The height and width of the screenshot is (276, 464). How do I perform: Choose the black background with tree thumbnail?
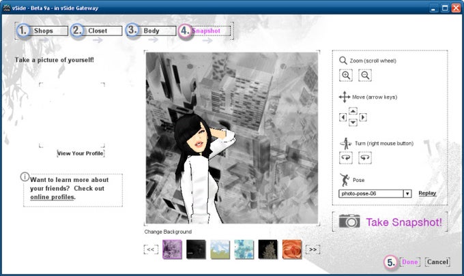click(x=267, y=249)
